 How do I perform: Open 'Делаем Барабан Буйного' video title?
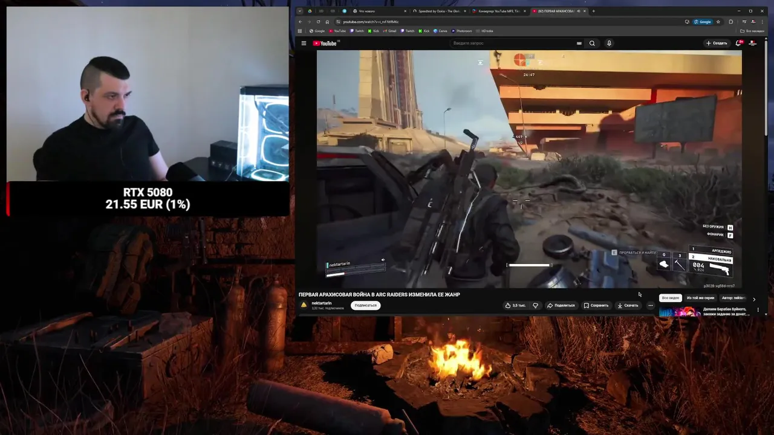pyautogui.click(x=726, y=312)
